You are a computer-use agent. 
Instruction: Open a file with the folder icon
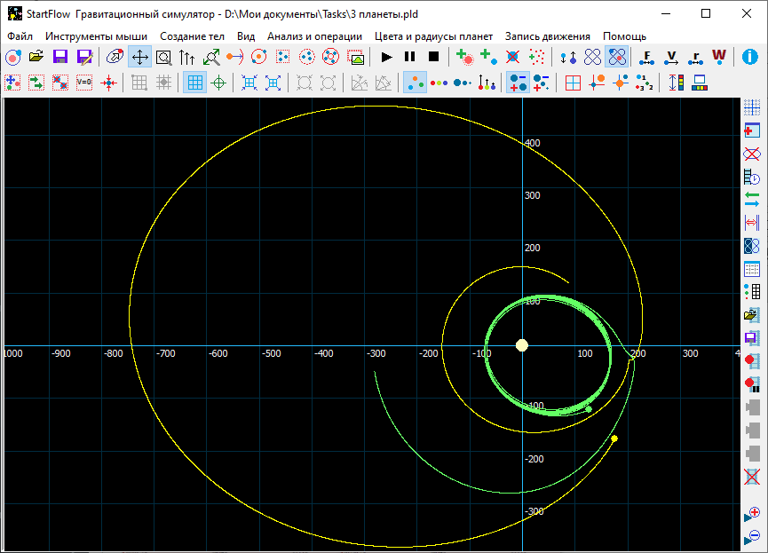pos(36,58)
